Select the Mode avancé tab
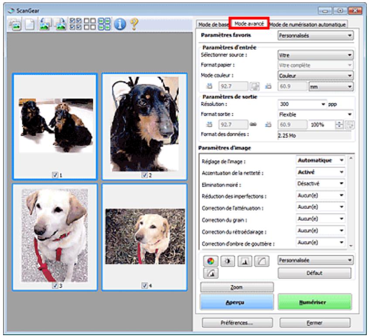 pos(249,24)
